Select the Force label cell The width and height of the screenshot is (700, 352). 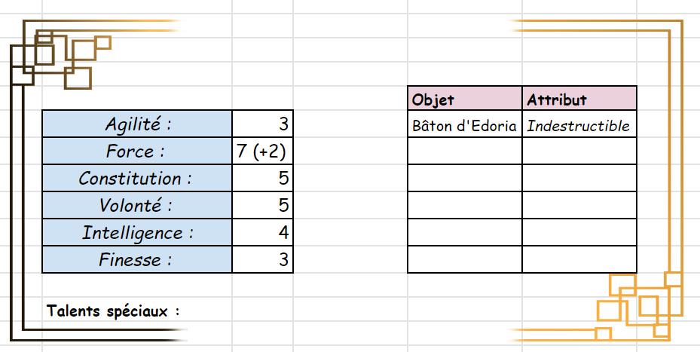click(x=137, y=151)
